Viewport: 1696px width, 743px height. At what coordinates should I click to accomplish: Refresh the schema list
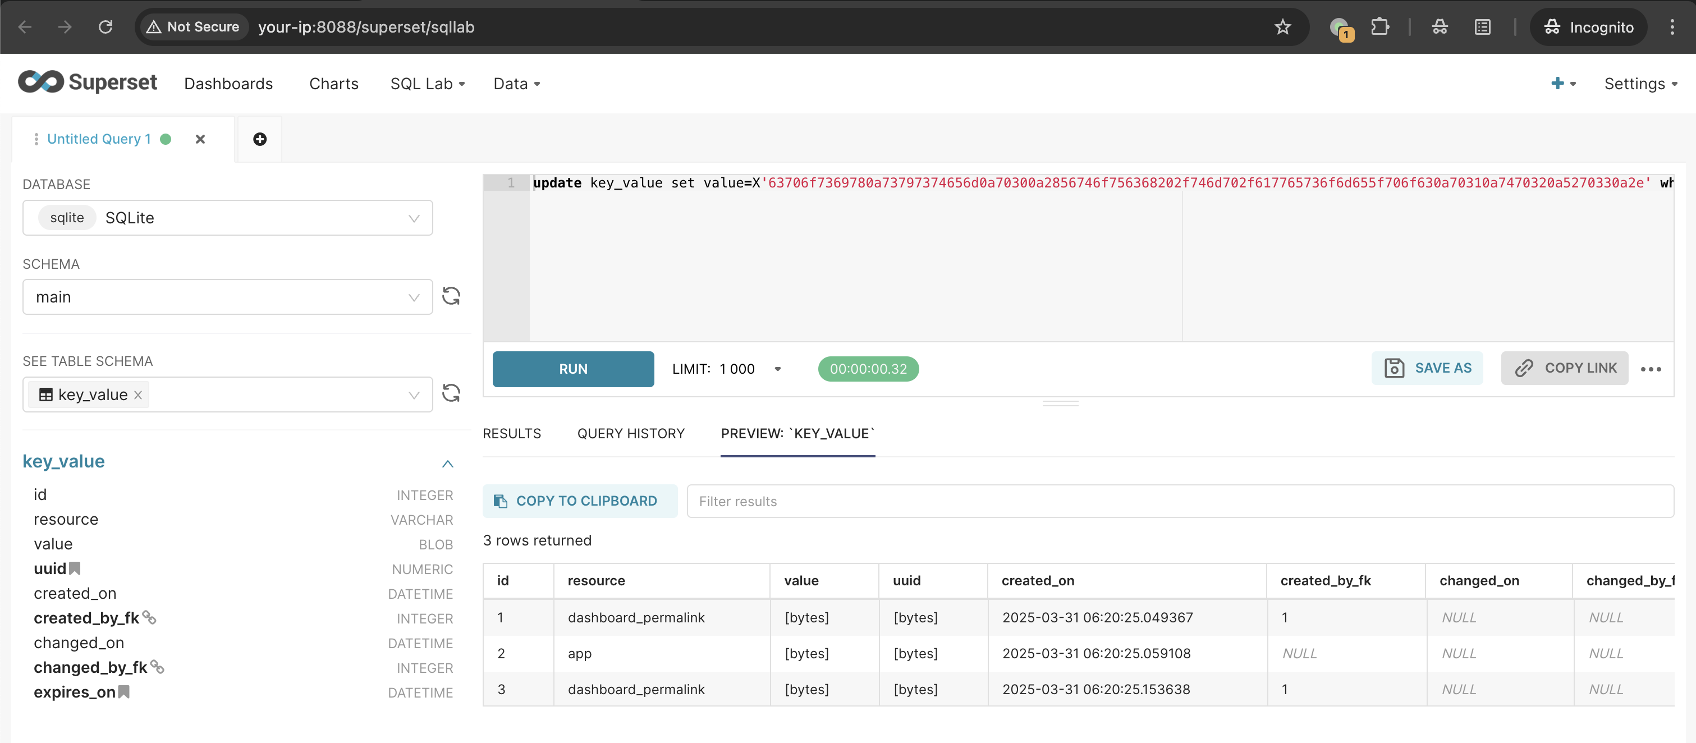pyautogui.click(x=451, y=296)
